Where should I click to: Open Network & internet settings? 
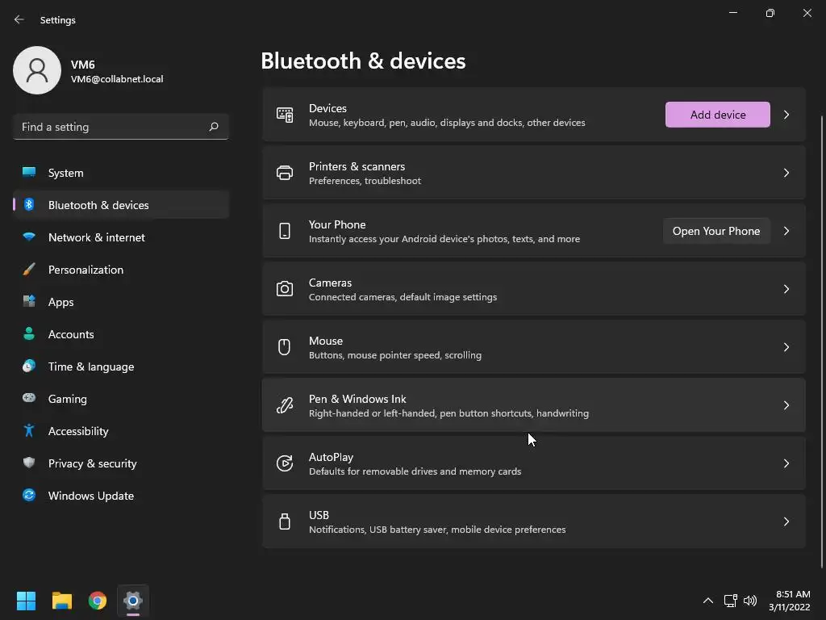pyautogui.click(x=97, y=237)
